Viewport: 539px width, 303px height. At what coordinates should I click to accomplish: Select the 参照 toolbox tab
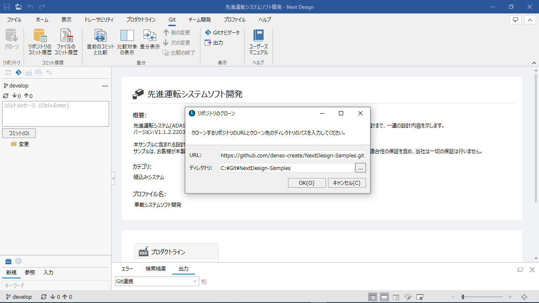30,272
